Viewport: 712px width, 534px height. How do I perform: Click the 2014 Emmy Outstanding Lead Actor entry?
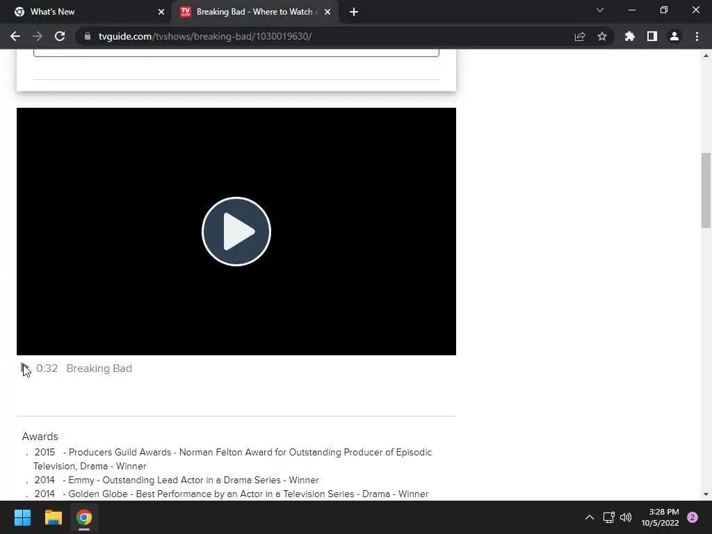[x=177, y=480]
